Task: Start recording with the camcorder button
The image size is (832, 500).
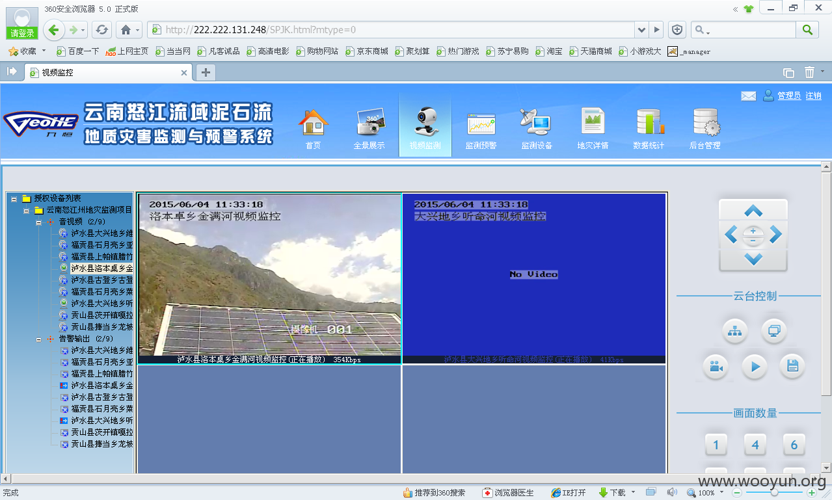Action: pos(716,367)
